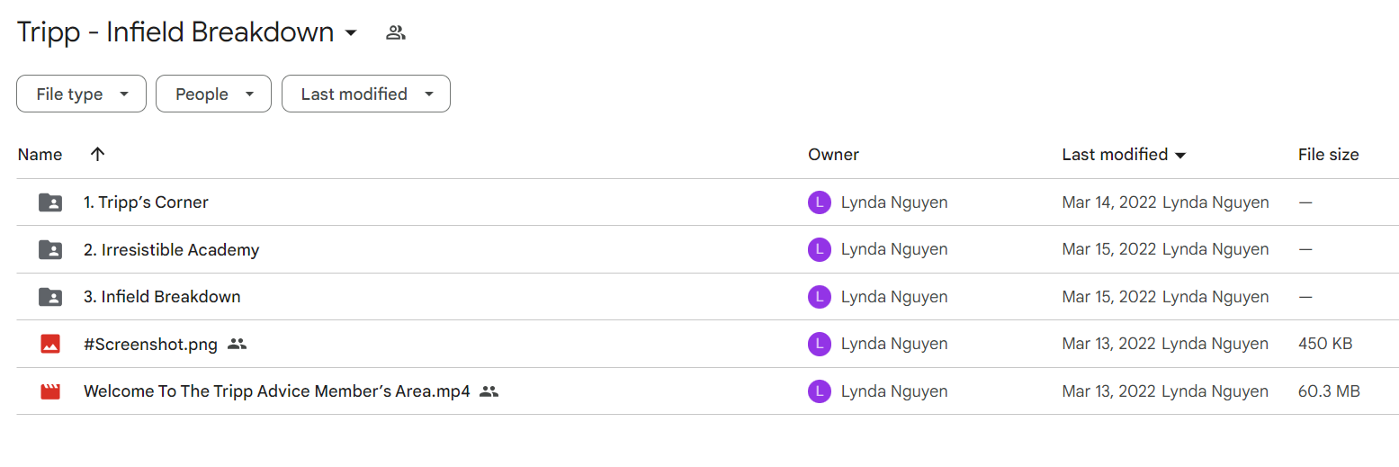This screenshot has width=1399, height=467.
Task: Select the 2. Irresistible Academy folder
Action: [171, 249]
